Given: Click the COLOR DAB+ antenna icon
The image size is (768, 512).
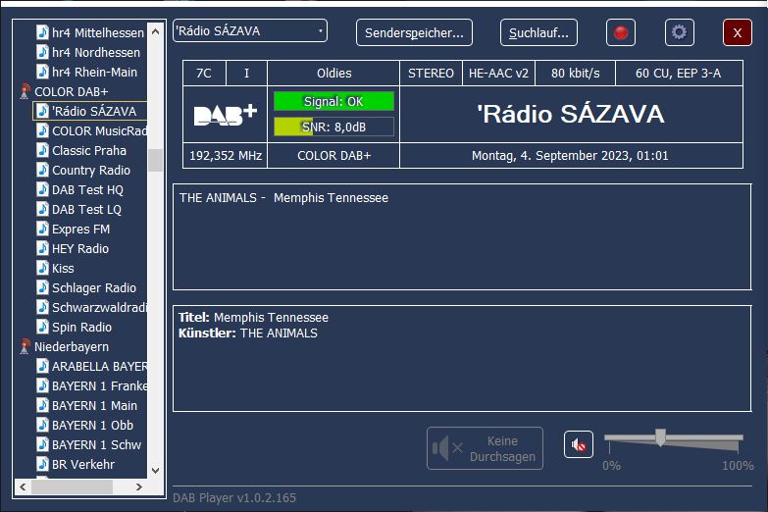Looking at the screenshot, I should tap(25, 91).
